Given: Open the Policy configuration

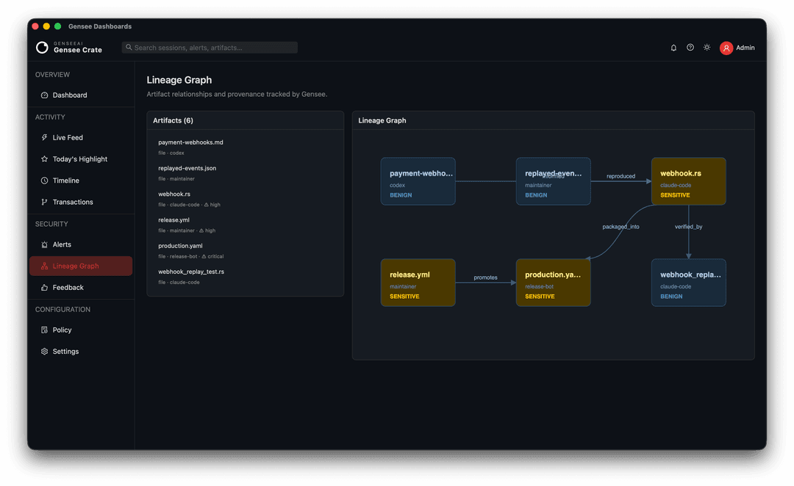Looking at the screenshot, I should click(81, 330).
